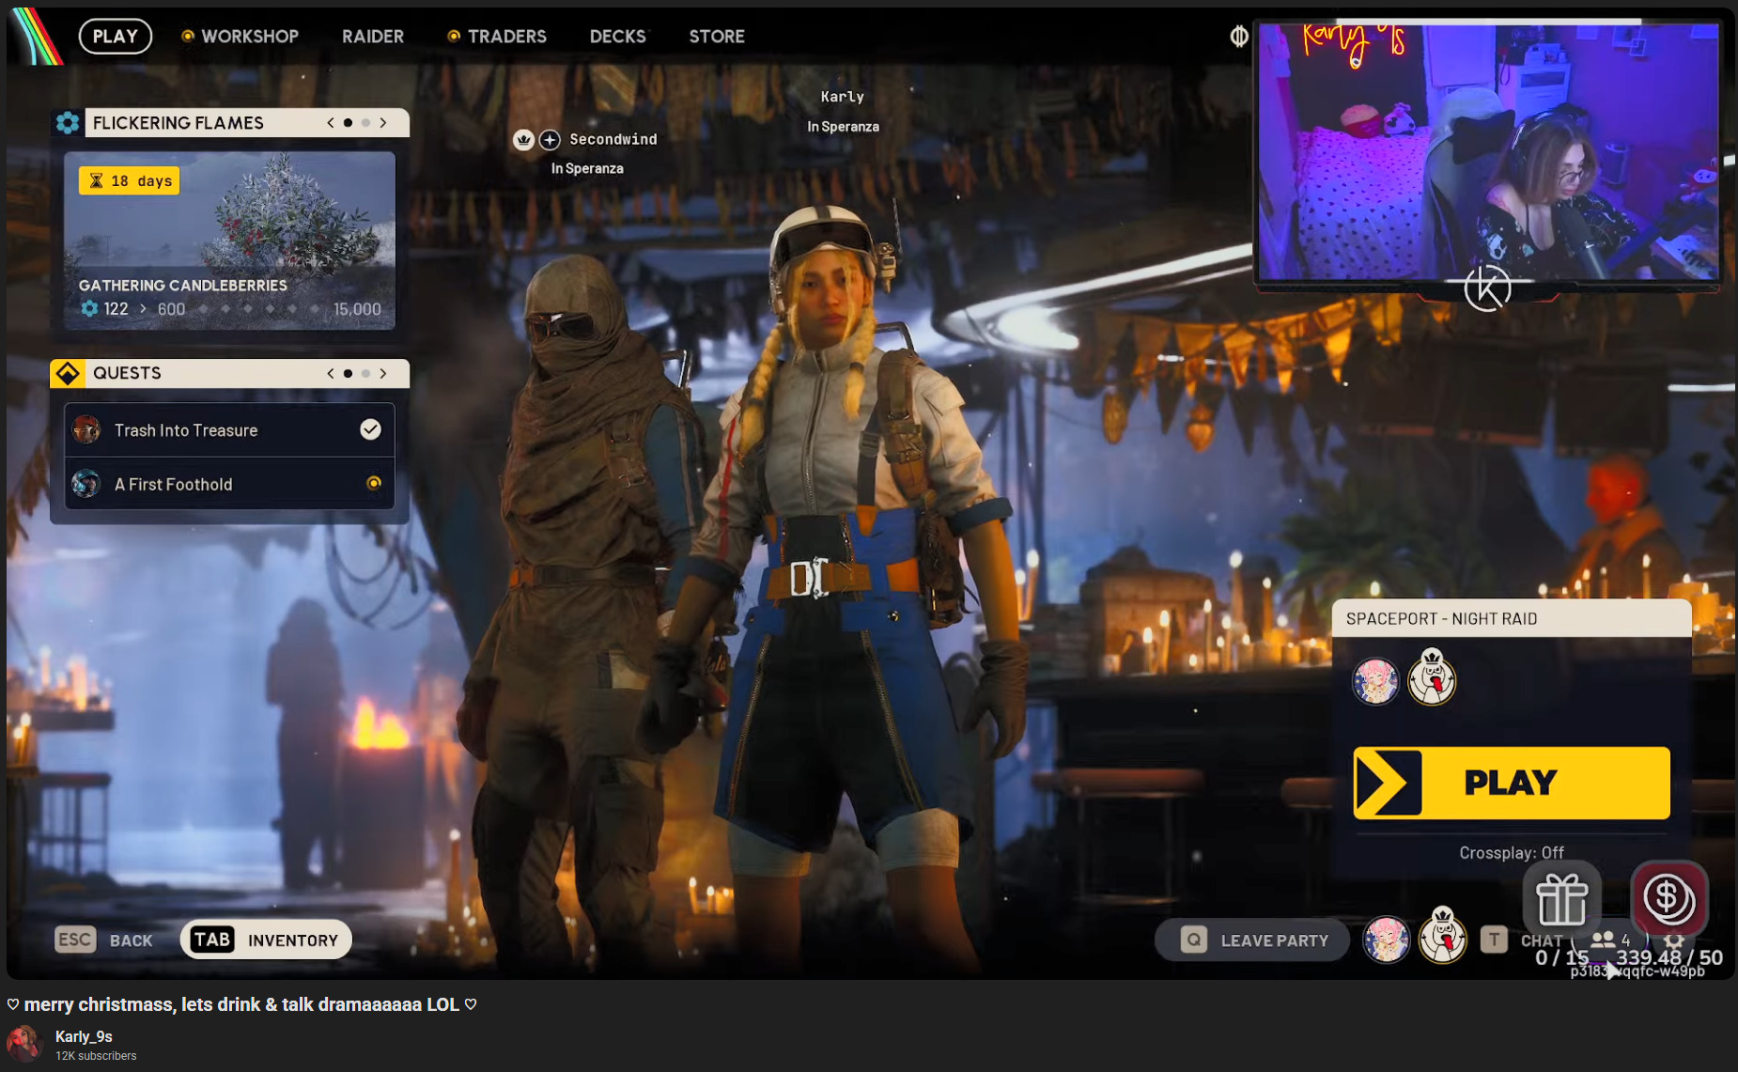This screenshot has height=1072, width=1738.
Task: Open the RAIDER tab
Action: (373, 37)
